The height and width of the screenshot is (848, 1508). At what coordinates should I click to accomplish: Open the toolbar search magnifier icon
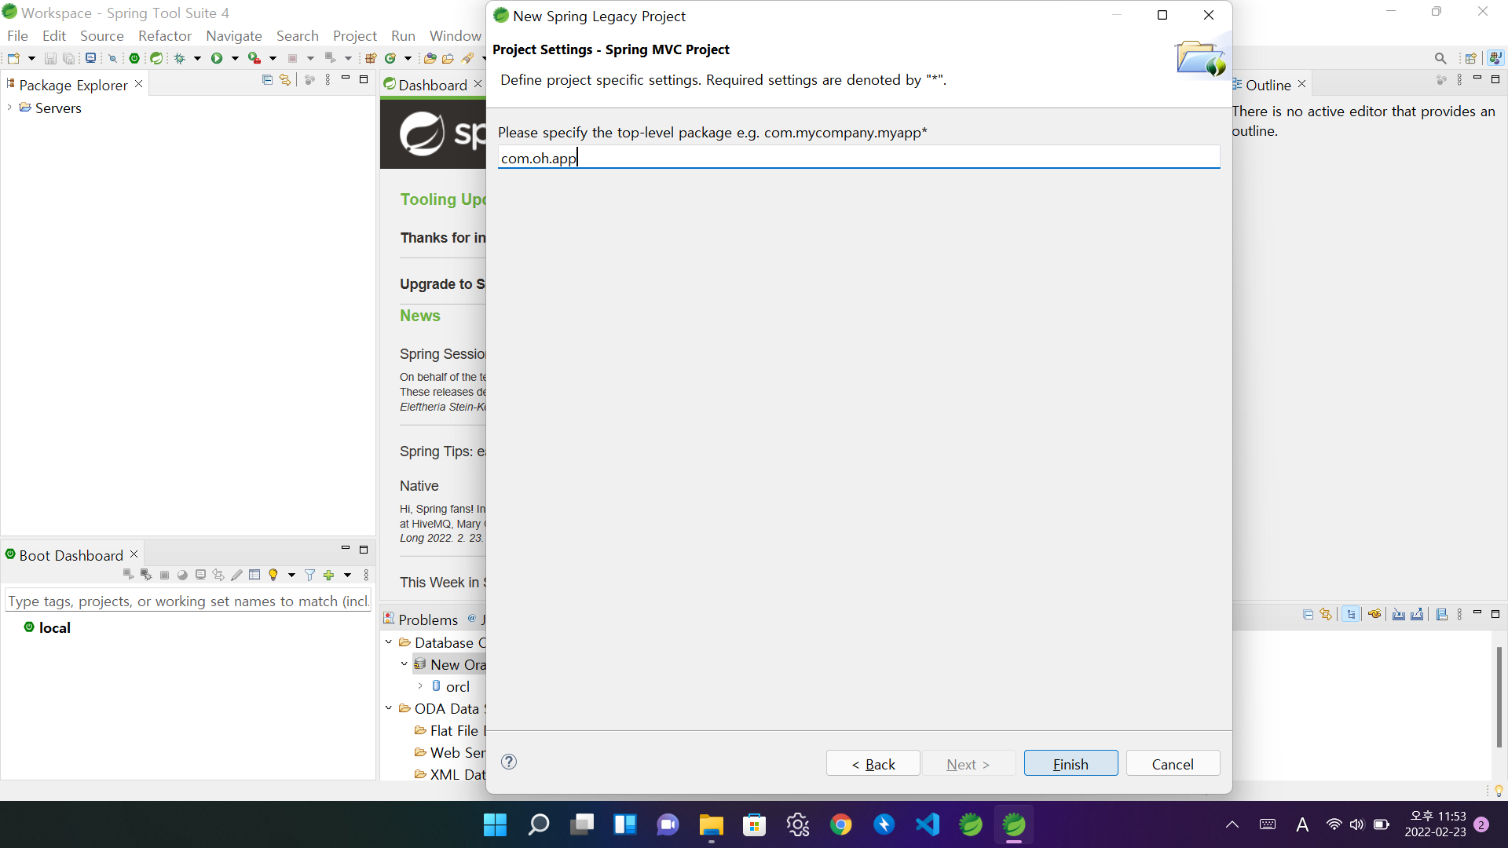point(1440,58)
